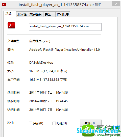Close the properties dialog window
Screen dimensions: 121x137
116,4
